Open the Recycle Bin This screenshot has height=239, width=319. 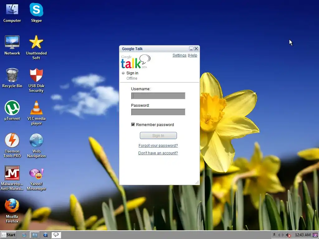[12, 78]
